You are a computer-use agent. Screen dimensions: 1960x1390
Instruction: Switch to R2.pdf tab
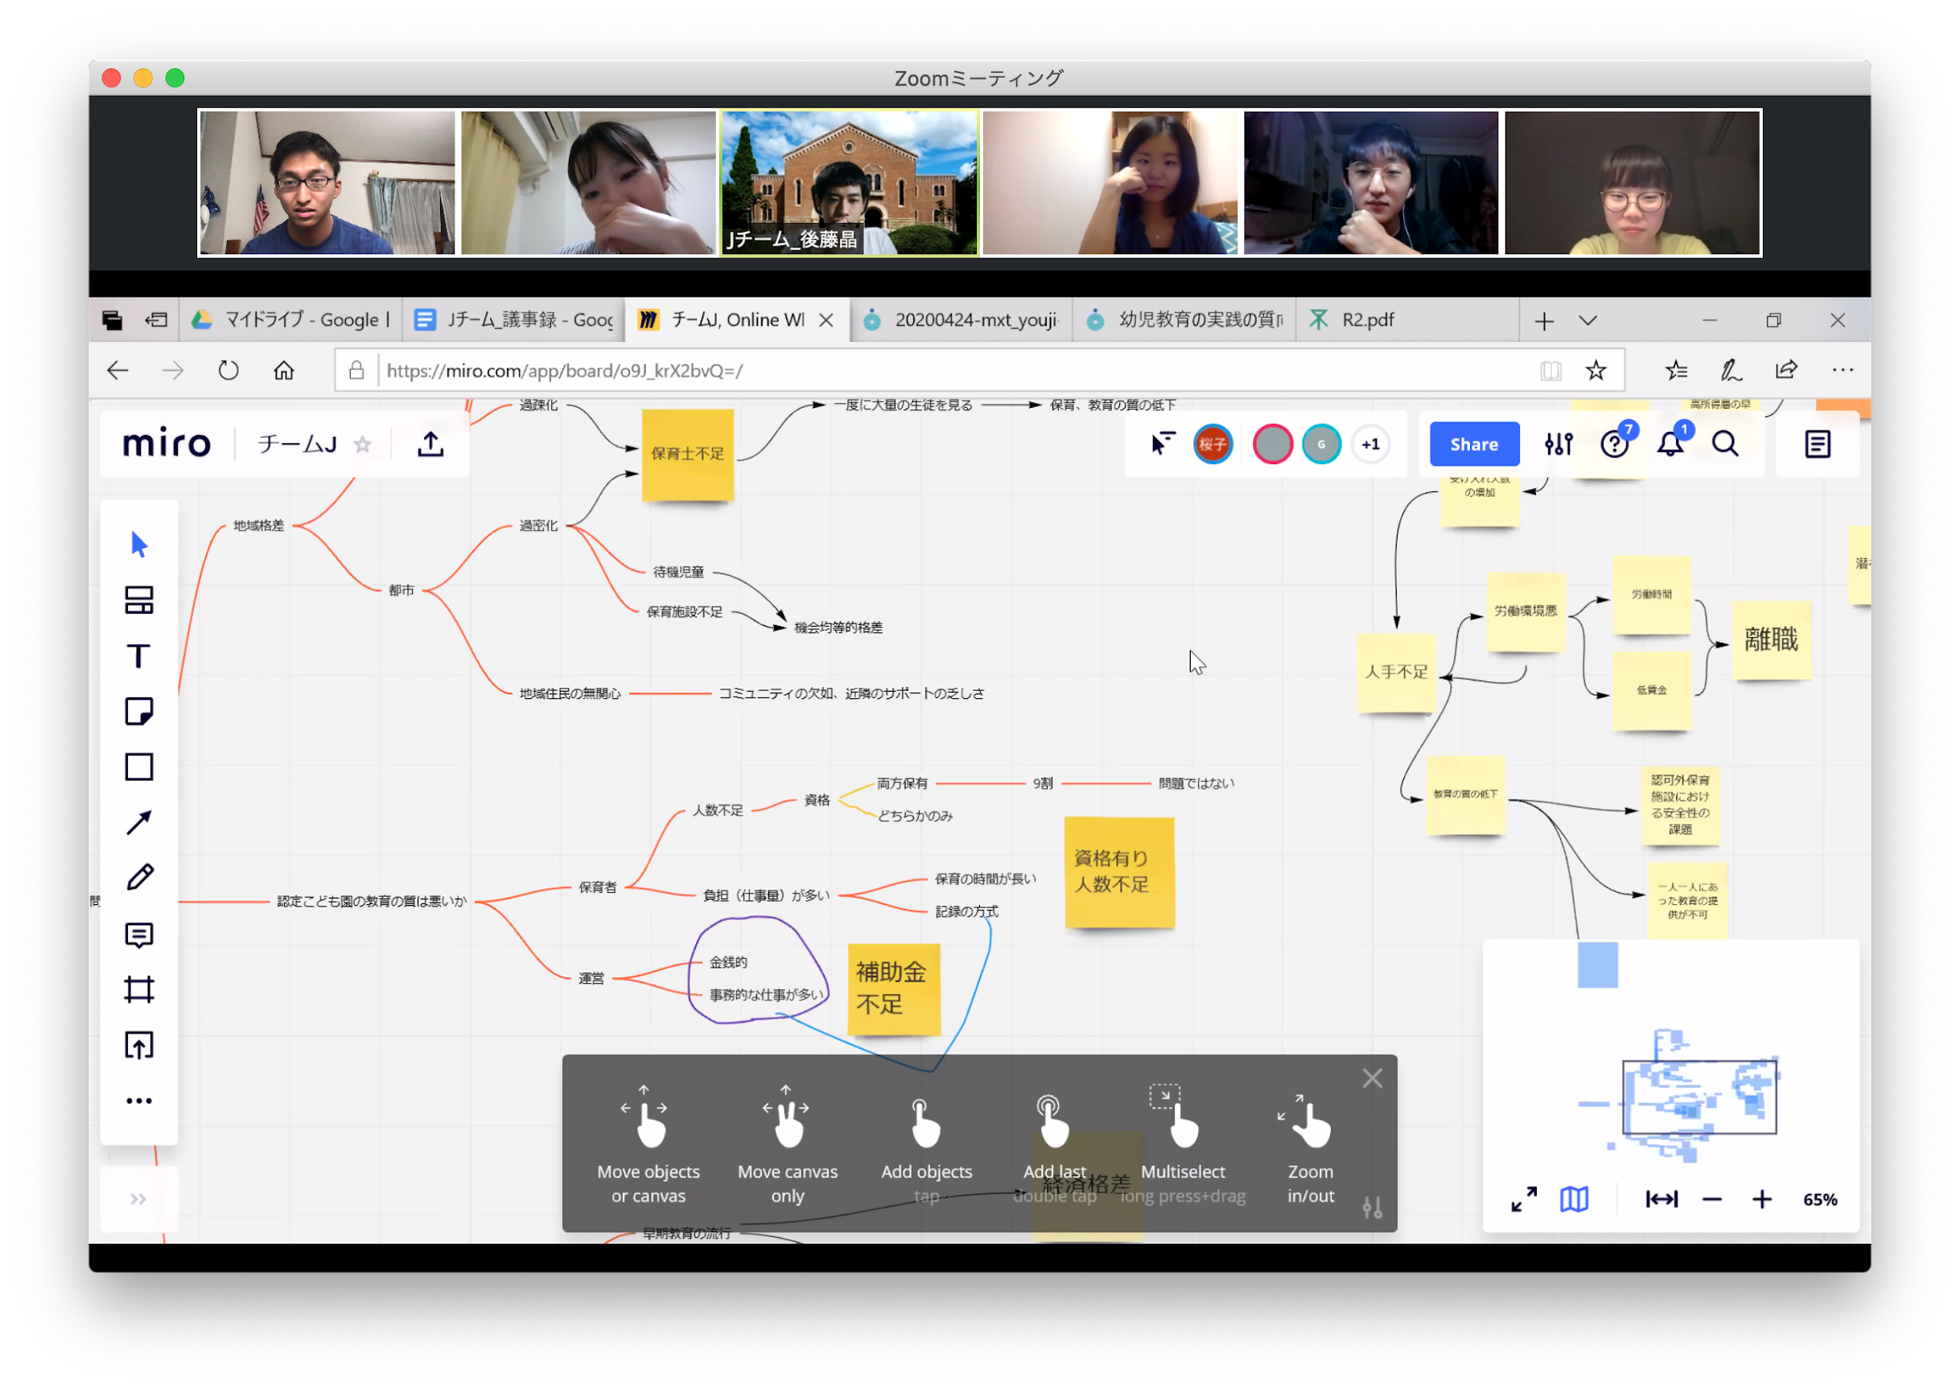coord(1407,320)
